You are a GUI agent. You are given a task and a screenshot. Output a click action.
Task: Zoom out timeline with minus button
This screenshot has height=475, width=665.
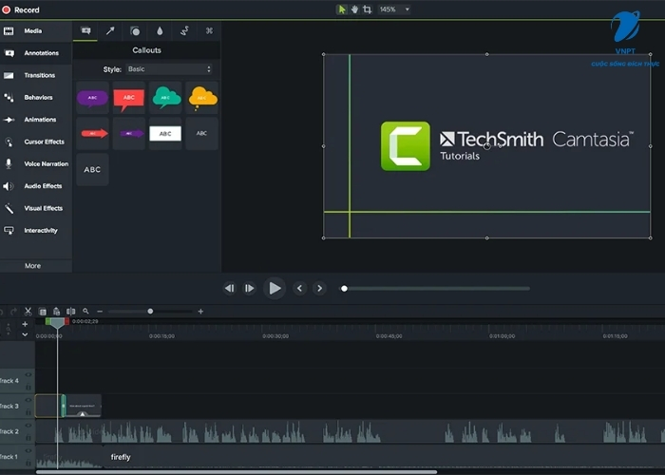pos(100,312)
